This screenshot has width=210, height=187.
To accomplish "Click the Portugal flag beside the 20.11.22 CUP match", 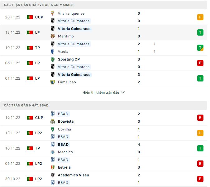I will [x=30, y=17].
